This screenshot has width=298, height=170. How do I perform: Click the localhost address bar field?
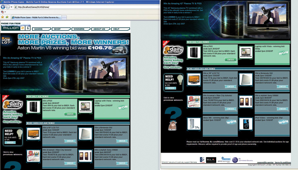coord(87,7)
